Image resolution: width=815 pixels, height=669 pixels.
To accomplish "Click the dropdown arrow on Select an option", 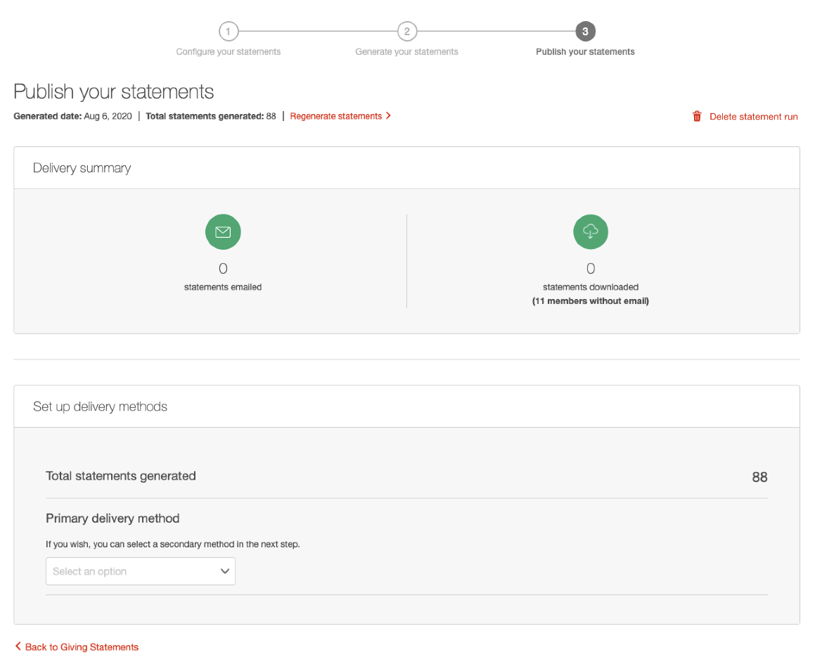I will (x=224, y=571).
